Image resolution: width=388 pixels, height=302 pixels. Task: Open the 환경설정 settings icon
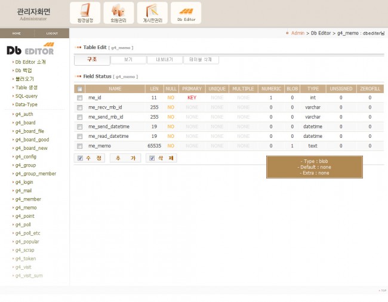pos(85,13)
